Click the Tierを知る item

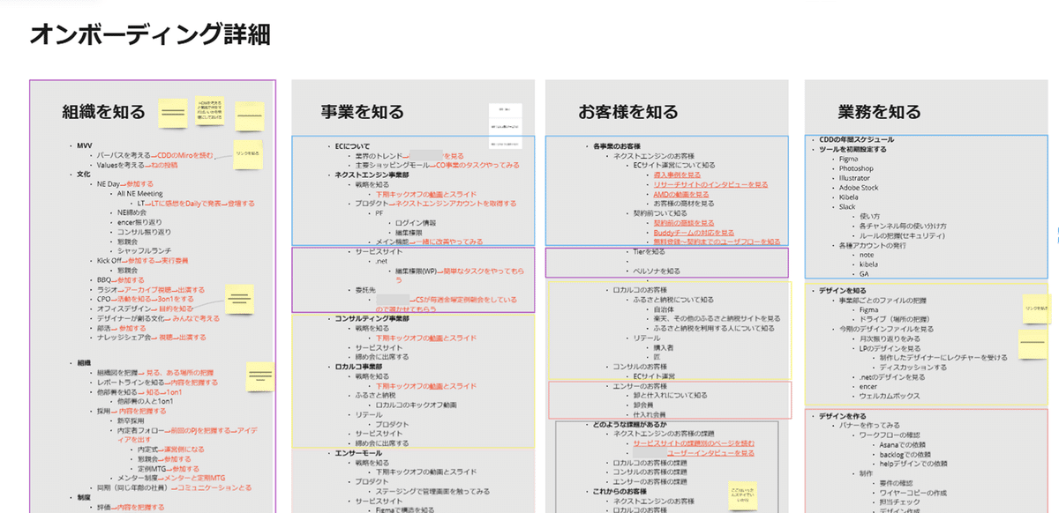pyautogui.click(x=650, y=251)
